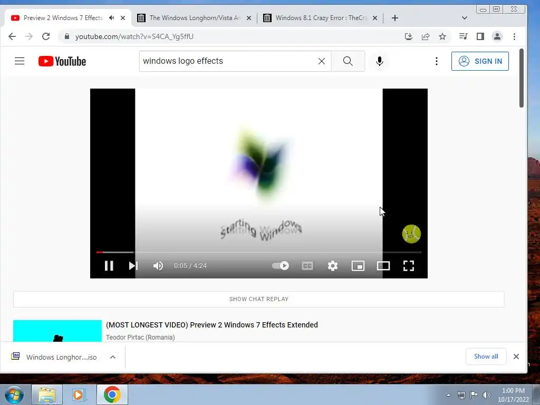Run search with magnifier button

click(x=348, y=61)
